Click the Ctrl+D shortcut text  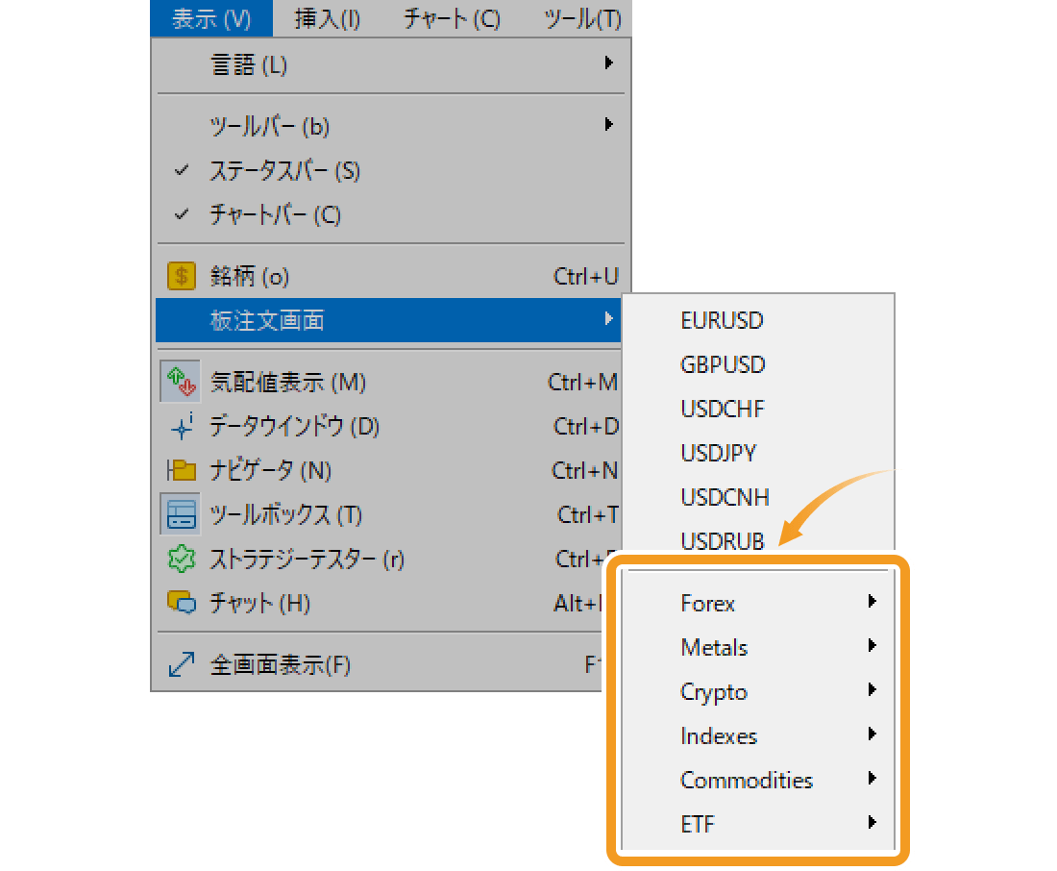point(586,427)
